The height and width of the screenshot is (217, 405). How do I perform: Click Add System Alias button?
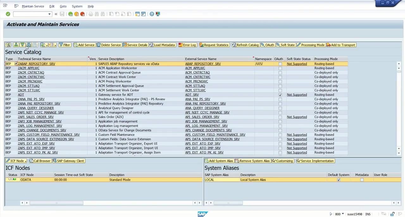(x=219, y=161)
